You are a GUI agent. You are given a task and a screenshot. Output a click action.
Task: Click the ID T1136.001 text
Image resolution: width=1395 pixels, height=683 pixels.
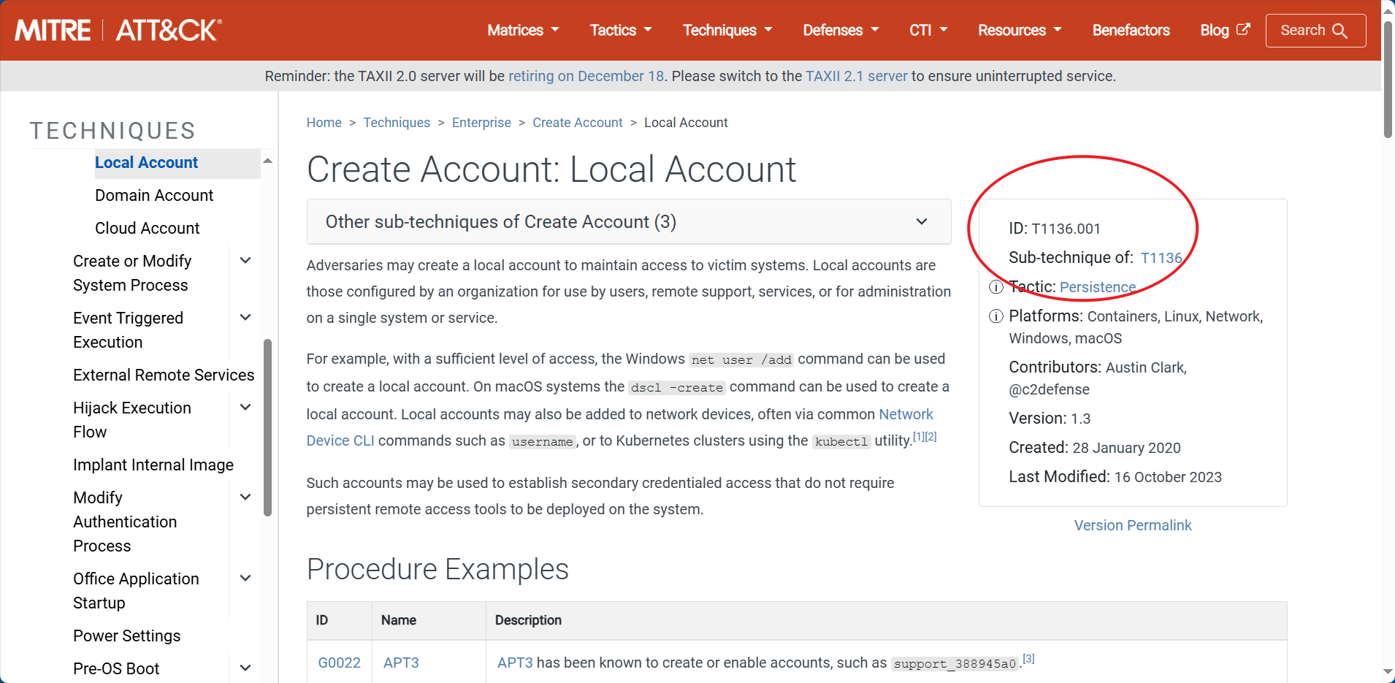click(1055, 229)
